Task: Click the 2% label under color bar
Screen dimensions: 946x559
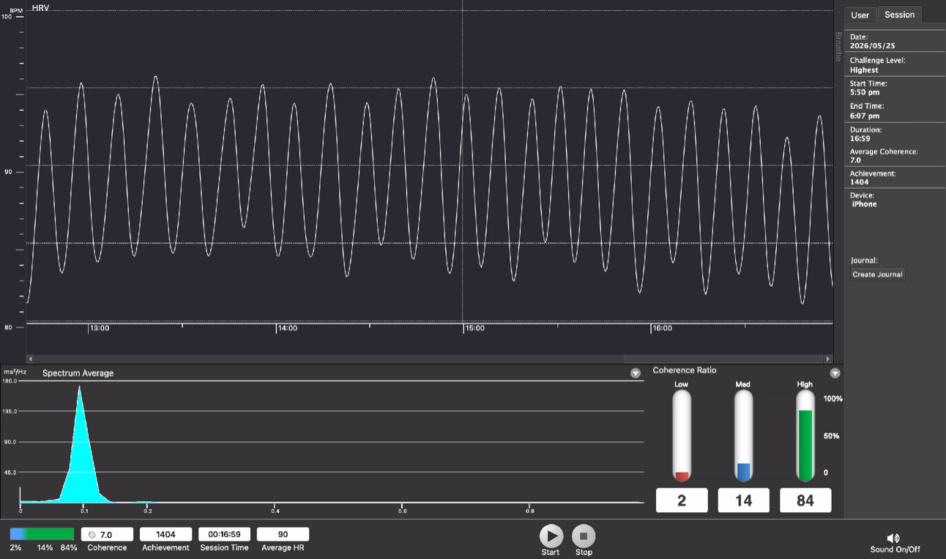Action: [x=15, y=548]
